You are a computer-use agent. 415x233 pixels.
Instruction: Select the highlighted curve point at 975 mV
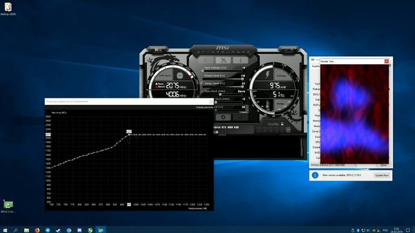[129, 135]
